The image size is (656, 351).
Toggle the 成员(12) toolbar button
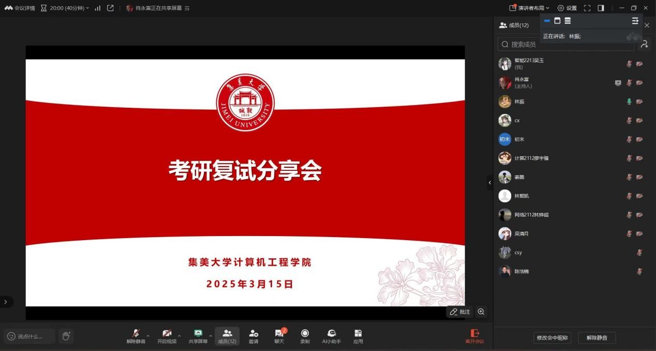227,336
